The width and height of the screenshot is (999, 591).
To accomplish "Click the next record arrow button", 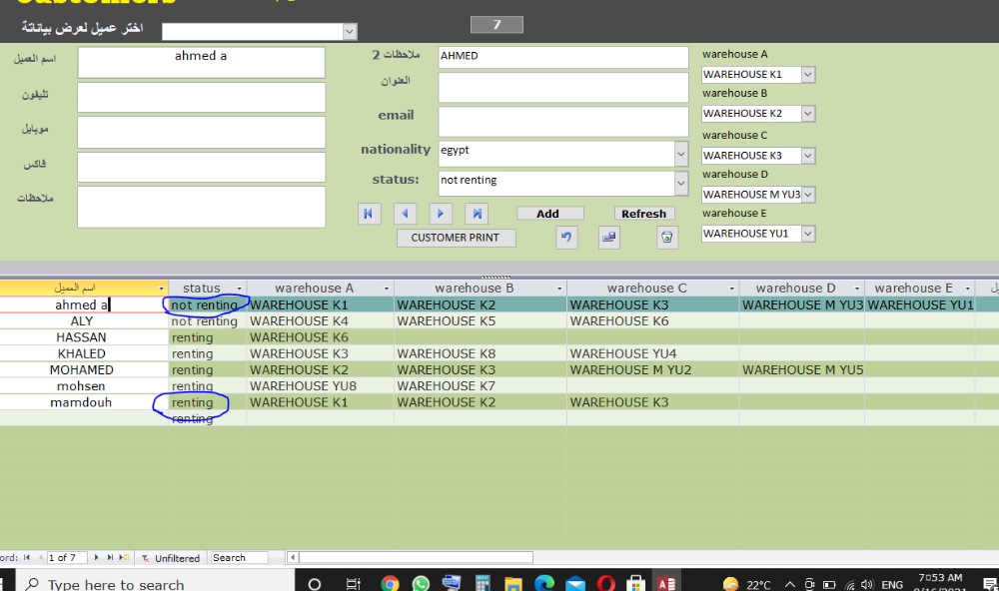I will 441,214.
